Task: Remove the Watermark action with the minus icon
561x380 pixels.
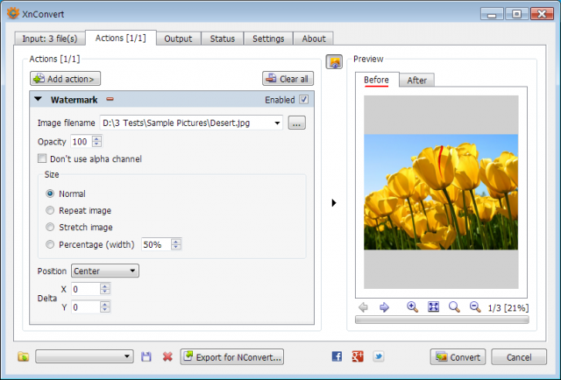Action: (110, 100)
